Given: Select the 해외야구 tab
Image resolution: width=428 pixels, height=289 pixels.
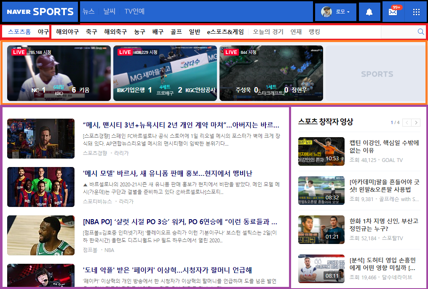Looking at the screenshot, I should click(x=67, y=32).
